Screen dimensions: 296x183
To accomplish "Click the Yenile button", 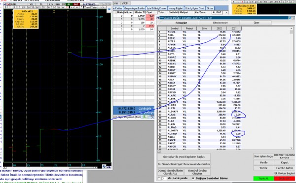I will coord(263,162).
